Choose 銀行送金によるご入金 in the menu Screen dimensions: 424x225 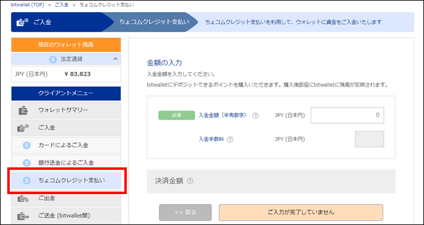pyautogui.click(x=66, y=163)
